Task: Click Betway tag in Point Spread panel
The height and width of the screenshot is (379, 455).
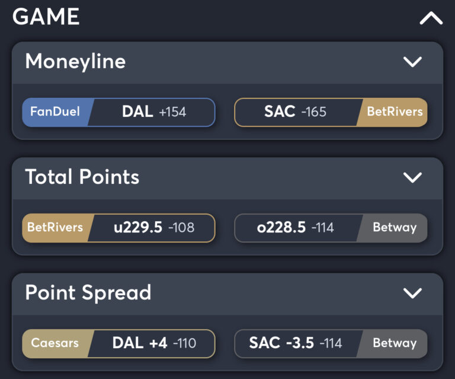Action: [x=395, y=343]
